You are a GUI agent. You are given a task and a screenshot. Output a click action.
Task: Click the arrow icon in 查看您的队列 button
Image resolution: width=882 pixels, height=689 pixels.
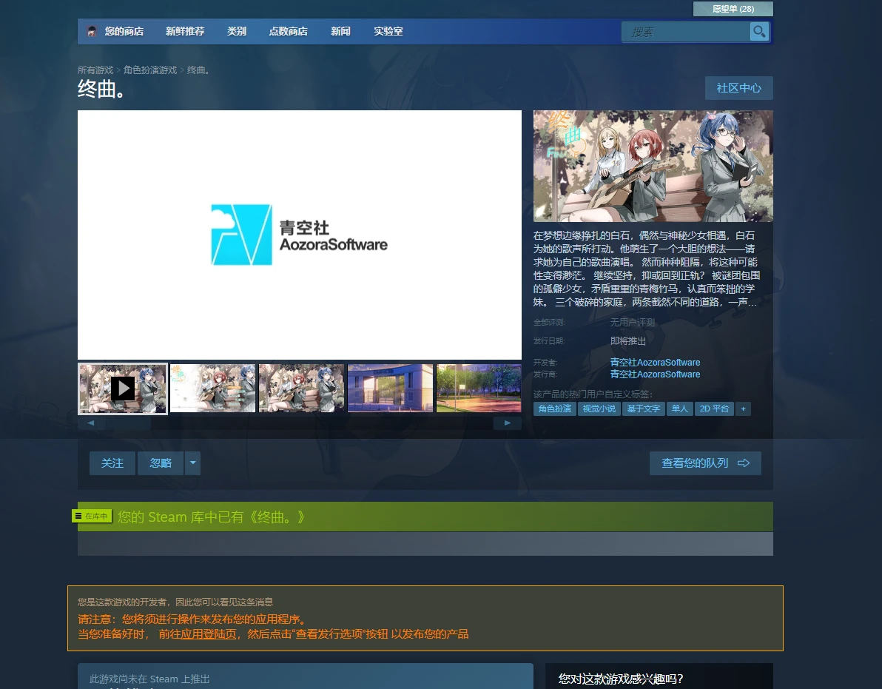[744, 463]
